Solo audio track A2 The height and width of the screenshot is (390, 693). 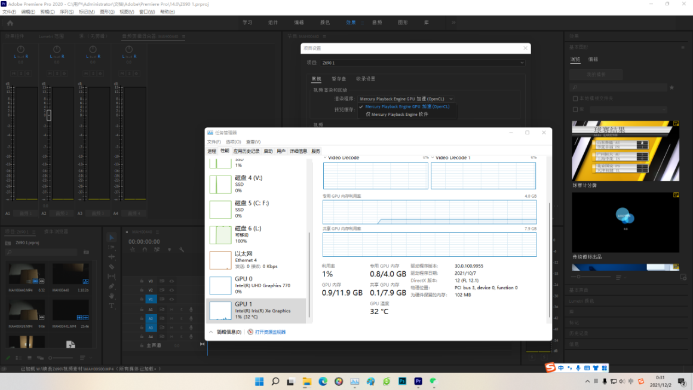[181, 318]
